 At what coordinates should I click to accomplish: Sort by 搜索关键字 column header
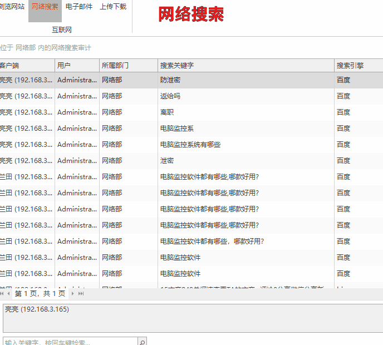(x=245, y=66)
